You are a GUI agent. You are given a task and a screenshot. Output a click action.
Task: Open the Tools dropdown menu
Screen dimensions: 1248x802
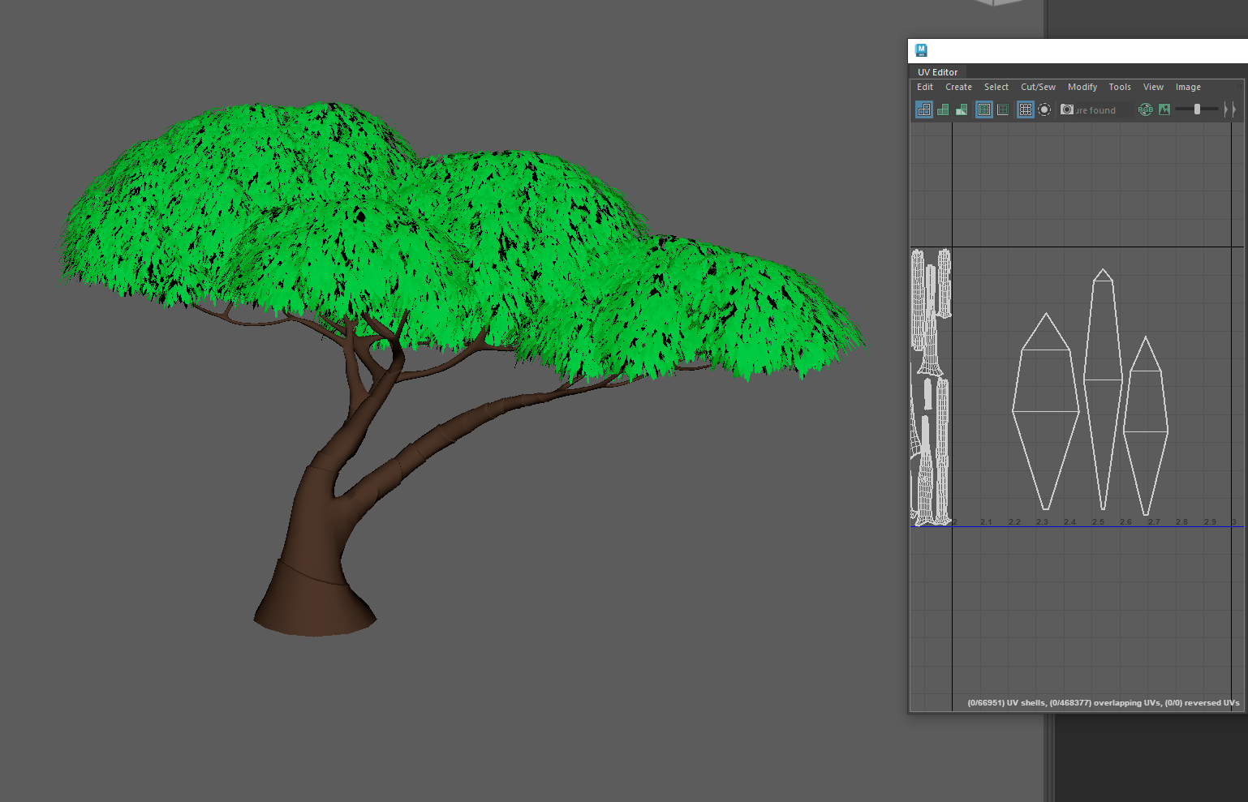click(x=1119, y=87)
